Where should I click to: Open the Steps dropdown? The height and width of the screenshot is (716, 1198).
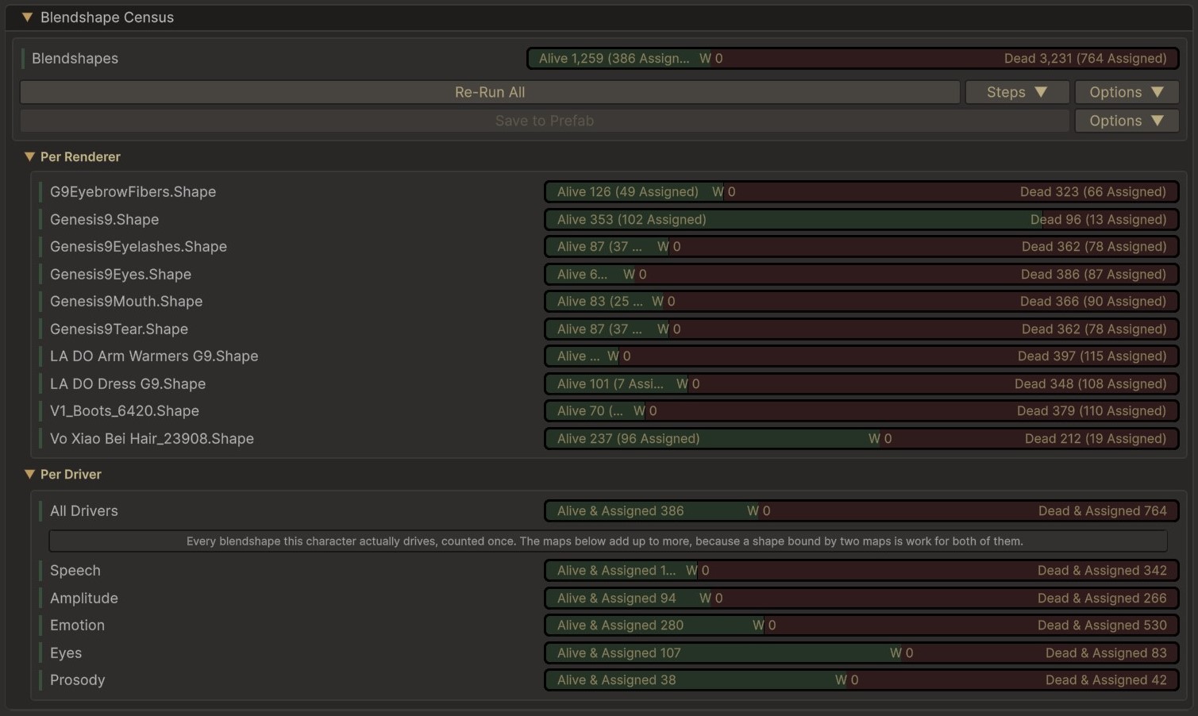[x=1017, y=92]
